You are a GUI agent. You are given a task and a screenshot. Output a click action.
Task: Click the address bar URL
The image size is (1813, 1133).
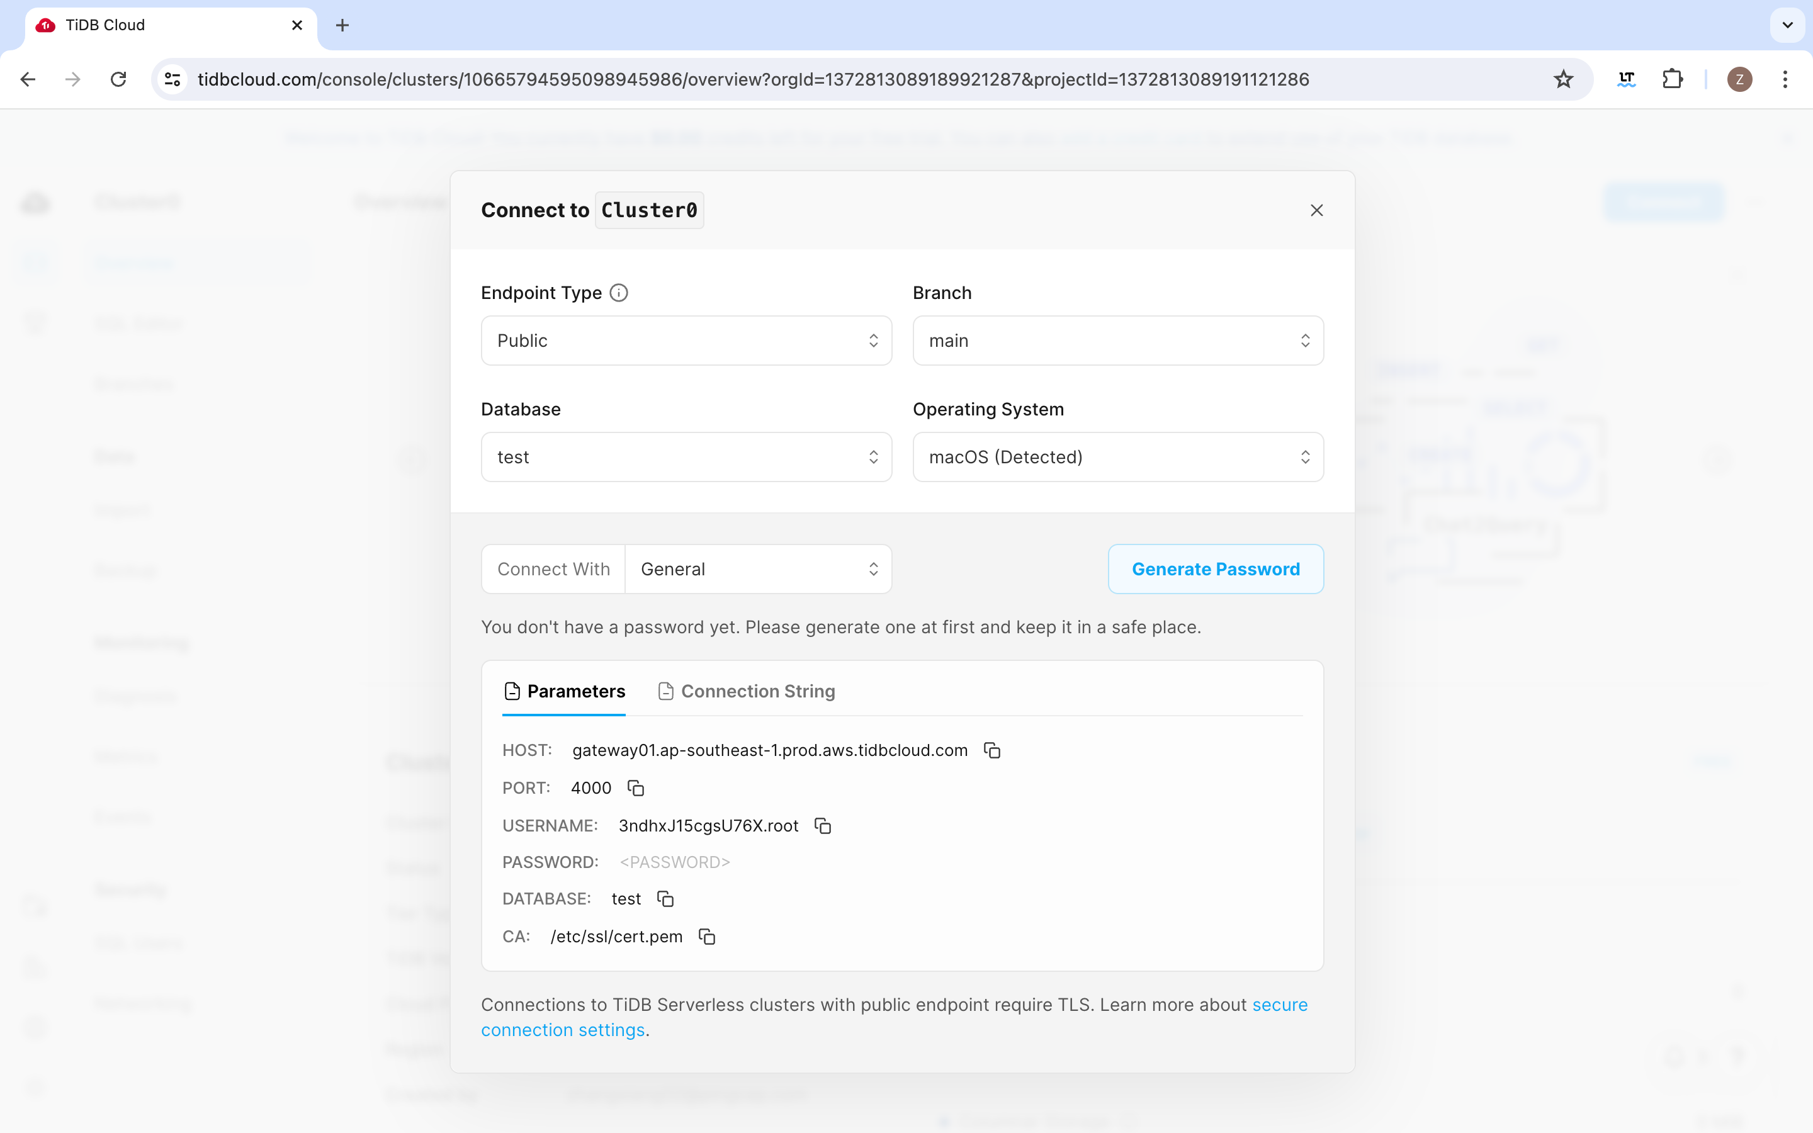(x=753, y=79)
